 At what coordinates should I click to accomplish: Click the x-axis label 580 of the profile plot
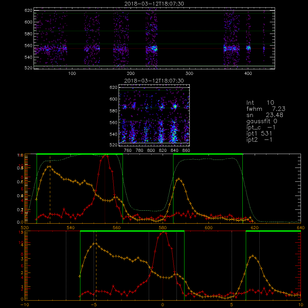pyautogui.click(x=163, y=228)
